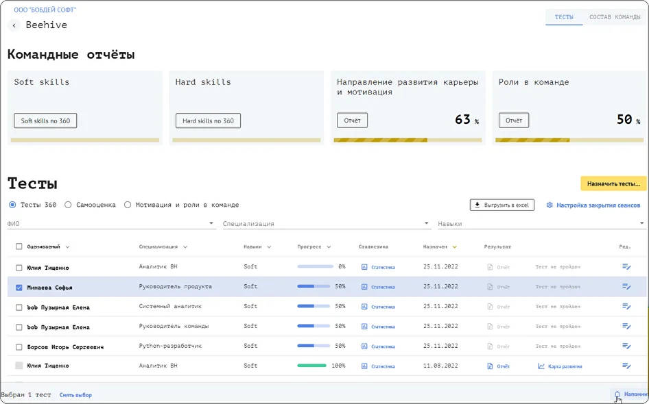Click edit icon for Борсов Игорь Сергеевич
This screenshot has height=404, width=649.
pyautogui.click(x=626, y=346)
